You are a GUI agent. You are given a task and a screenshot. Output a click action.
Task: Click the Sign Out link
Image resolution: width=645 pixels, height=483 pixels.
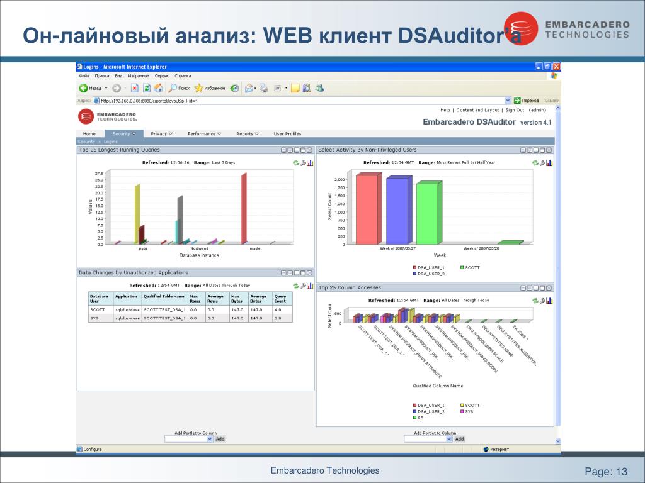click(515, 110)
